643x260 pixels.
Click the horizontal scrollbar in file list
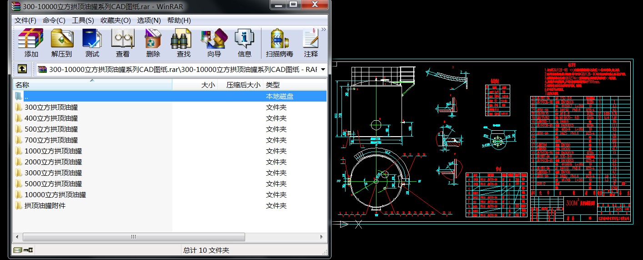tap(134, 237)
